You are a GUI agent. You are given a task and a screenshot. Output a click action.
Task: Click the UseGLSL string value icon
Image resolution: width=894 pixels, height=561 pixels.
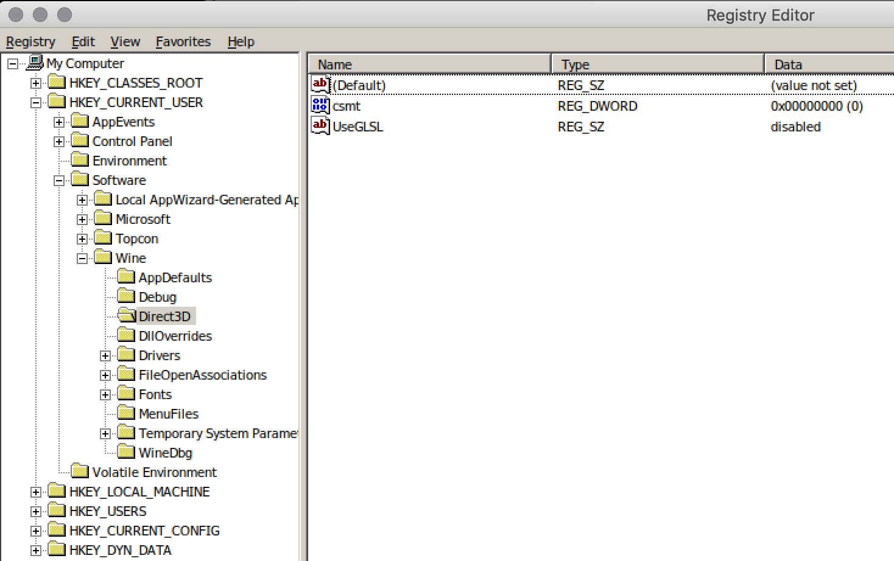(320, 126)
